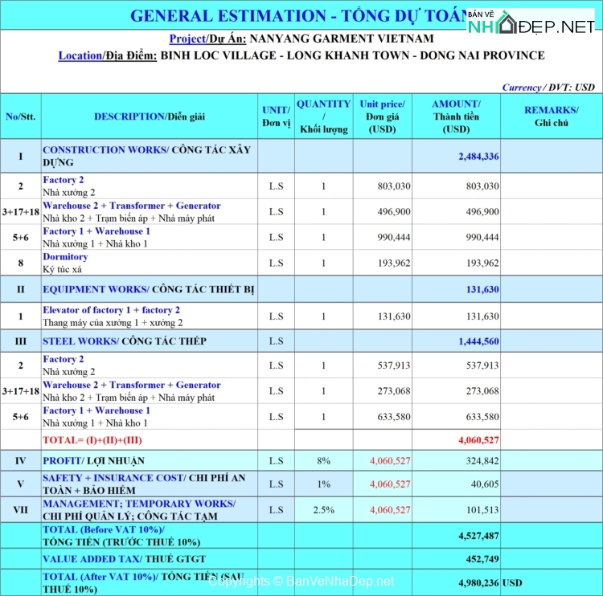Select the REMARKS/Ghi chú column header

coord(551,116)
